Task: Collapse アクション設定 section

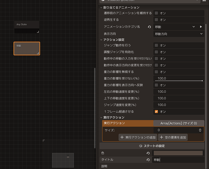Action: (x=101, y=40)
